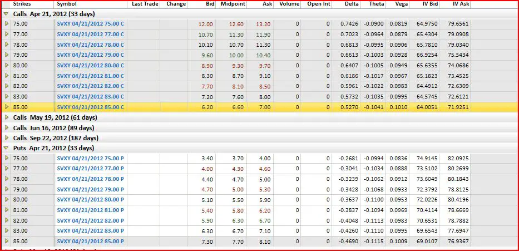Open SVXY 04/21/2012 78.00 P symbol

tap(90, 179)
